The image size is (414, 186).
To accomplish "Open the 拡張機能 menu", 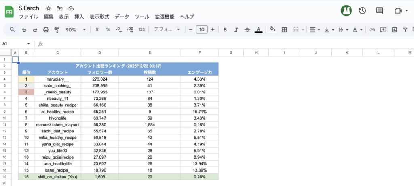I will tap(165, 17).
